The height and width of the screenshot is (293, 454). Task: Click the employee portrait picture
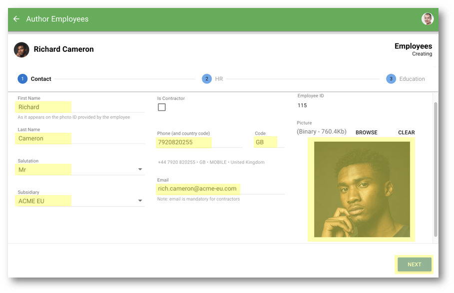tap(362, 190)
